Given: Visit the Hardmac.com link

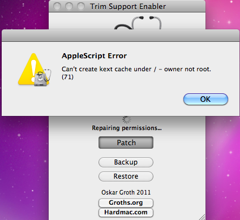Looking at the screenshot, I should pyautogui.click(x=126, y=213).
